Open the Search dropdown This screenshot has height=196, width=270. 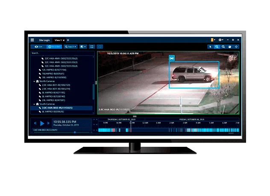click(x=71, y=46)
